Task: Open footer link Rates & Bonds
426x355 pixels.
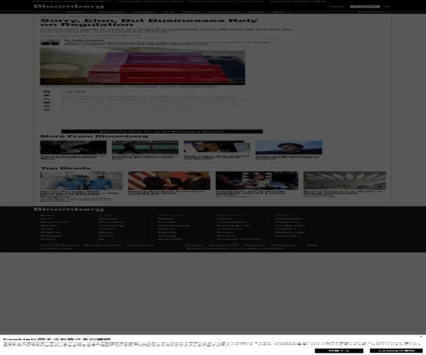Action: (233, 225)
